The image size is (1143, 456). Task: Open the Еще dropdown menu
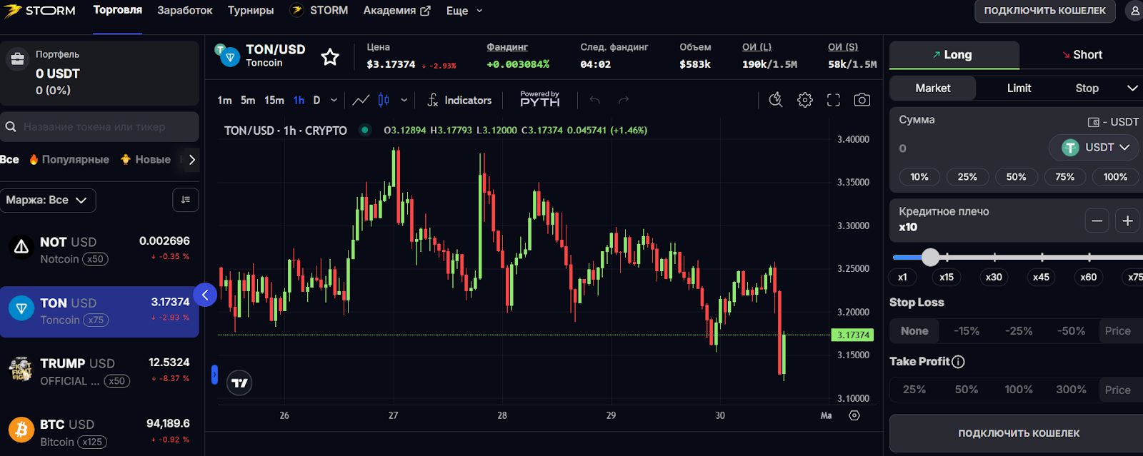click(464, 11)
